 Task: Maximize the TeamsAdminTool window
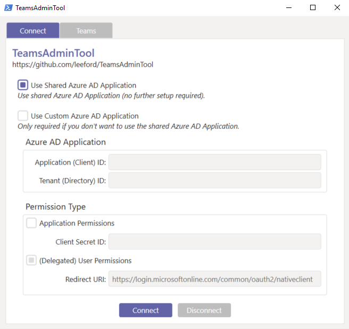pyautogui.click(x=313, y=8)
